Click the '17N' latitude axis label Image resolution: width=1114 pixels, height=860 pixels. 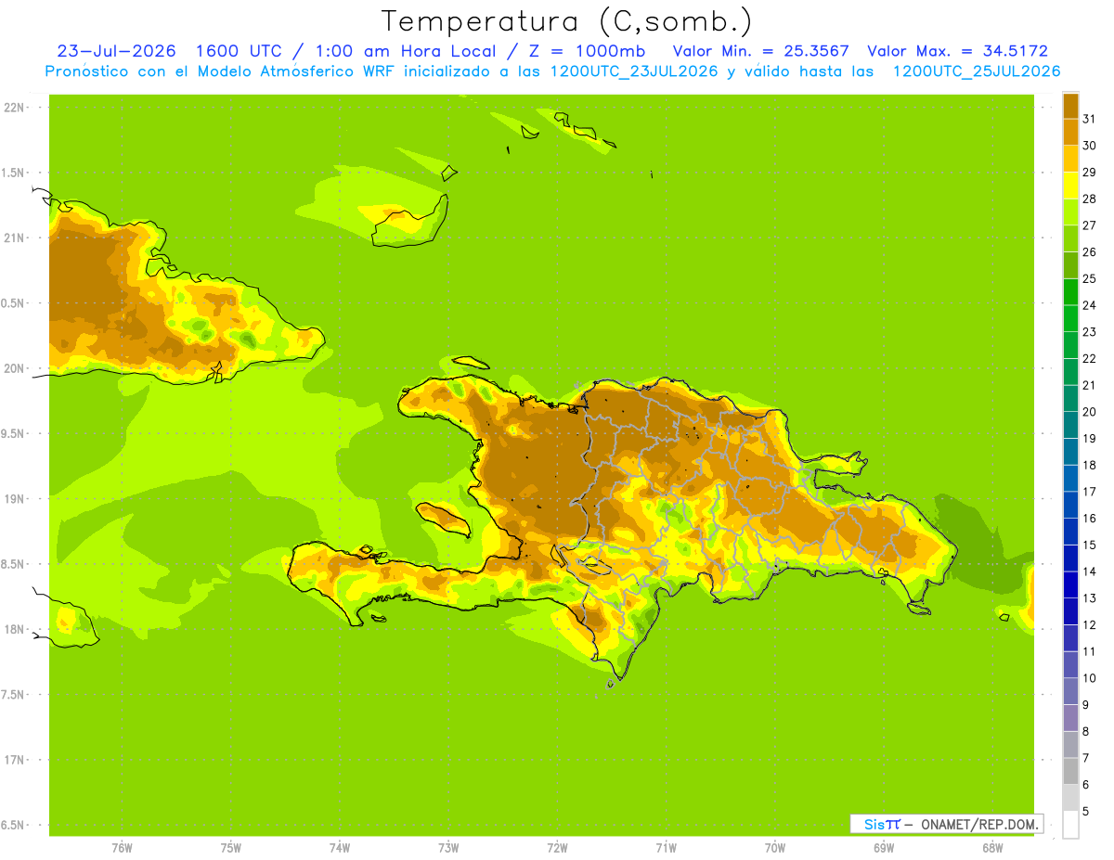point(13,760)
